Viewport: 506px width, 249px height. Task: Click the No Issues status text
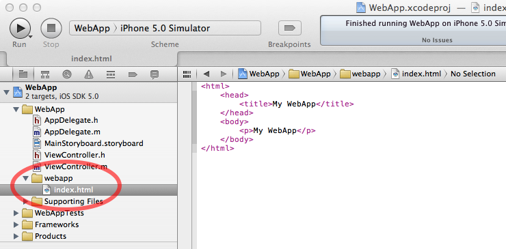437,40
